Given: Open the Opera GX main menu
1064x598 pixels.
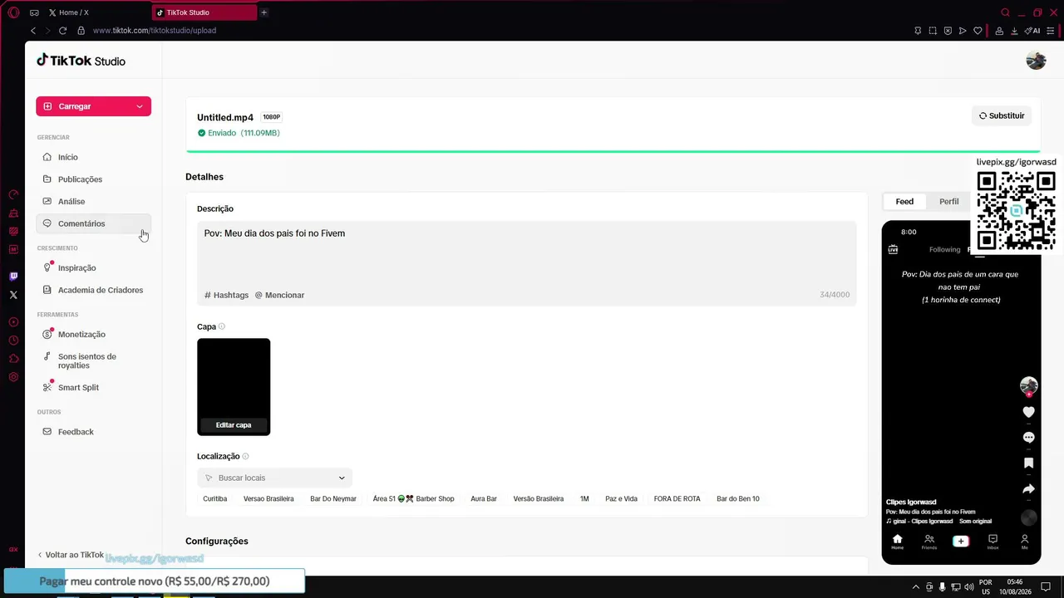Looking at the screenshot, I should tap(13, 12).
